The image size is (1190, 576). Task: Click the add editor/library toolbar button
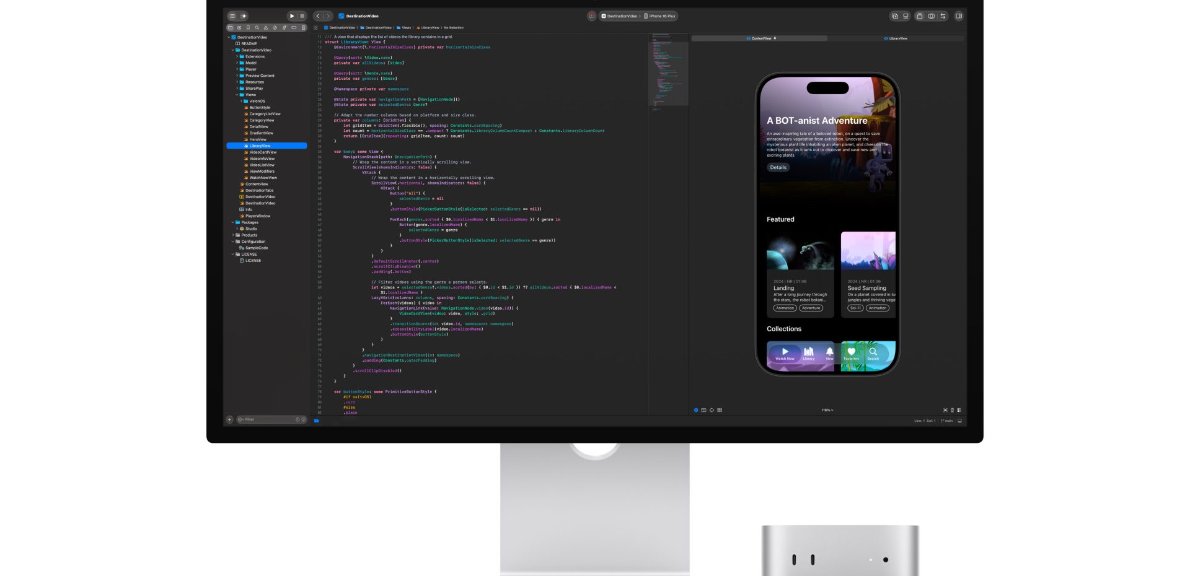(x=894, y=16)
